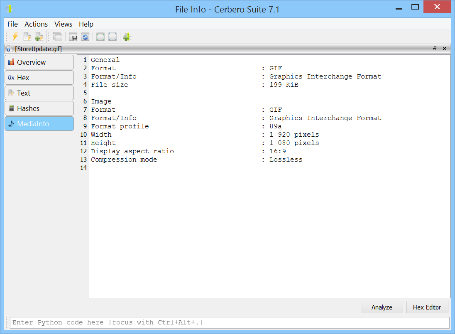Click the green figure icon in toolbar
The image size is (455, 334).
tap(127, 37)
